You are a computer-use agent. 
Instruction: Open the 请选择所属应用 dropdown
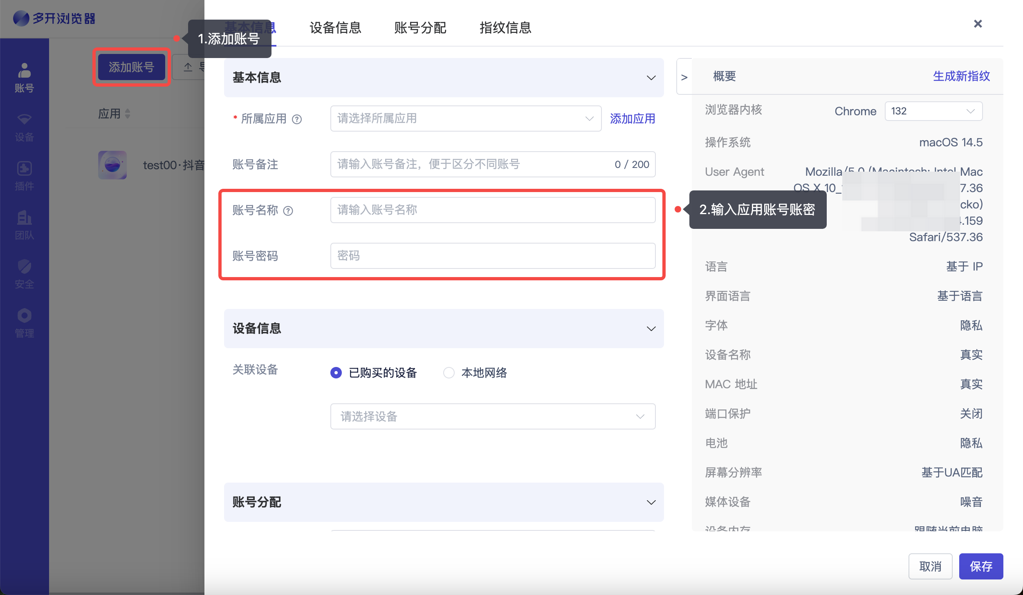click(465, 119)
